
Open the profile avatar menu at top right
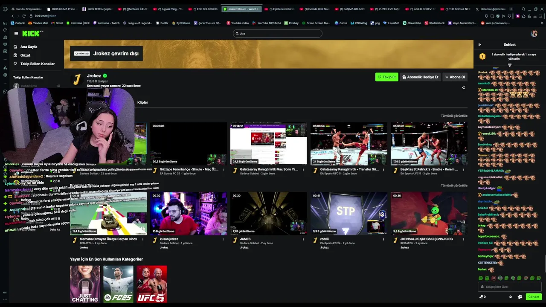(x=534, y=33)
